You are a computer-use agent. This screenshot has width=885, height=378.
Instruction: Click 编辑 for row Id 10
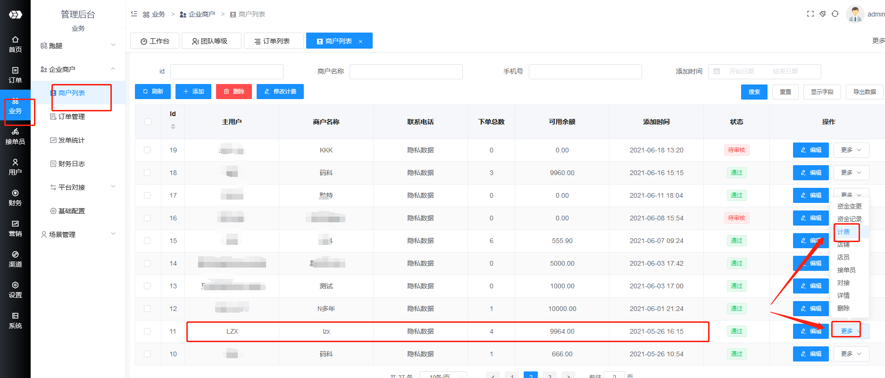coord(811,354)
